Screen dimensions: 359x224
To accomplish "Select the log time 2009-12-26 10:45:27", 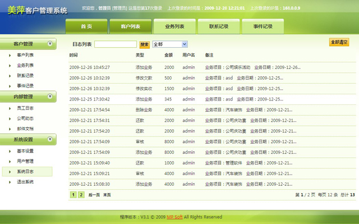I will (90, 67).
